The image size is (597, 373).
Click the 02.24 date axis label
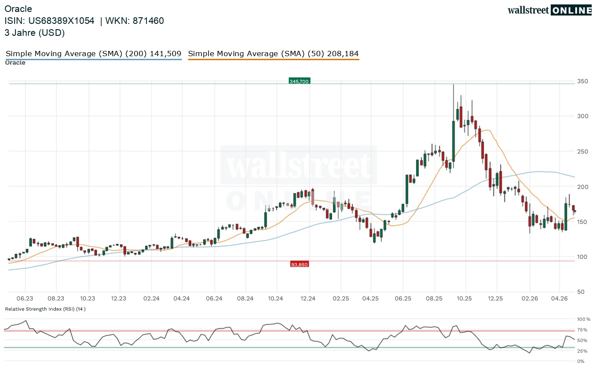[151, 299]
